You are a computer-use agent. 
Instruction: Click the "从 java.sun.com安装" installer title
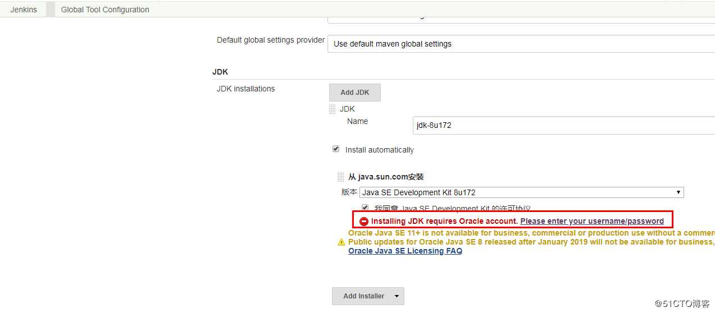click(x=386, y=177)
